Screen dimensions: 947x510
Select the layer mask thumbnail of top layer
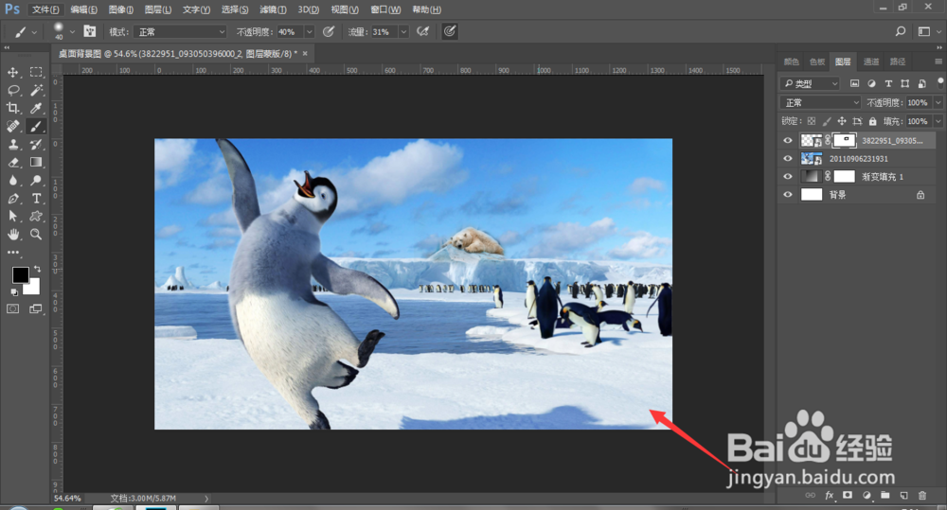(x=845, y=141)
